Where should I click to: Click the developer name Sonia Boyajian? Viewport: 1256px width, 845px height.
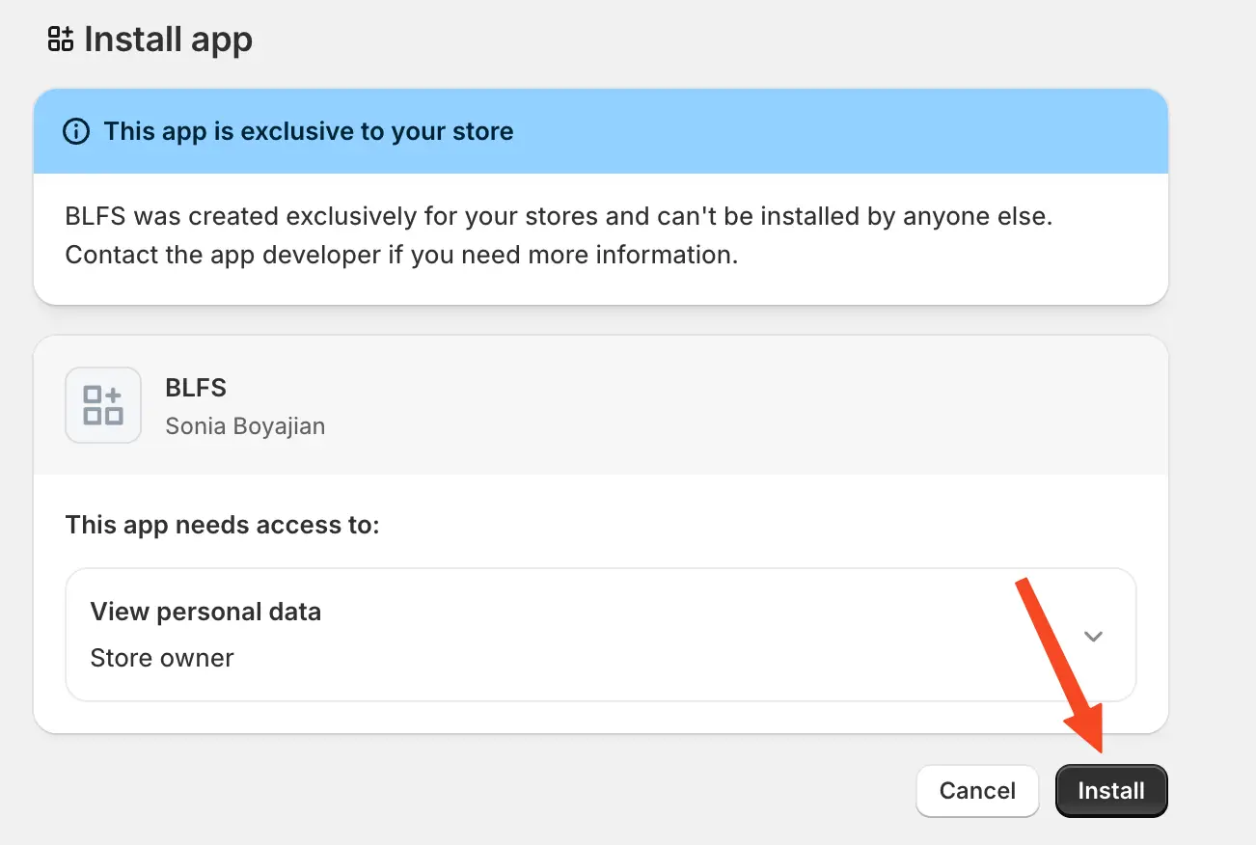click(x=245, y=425)
